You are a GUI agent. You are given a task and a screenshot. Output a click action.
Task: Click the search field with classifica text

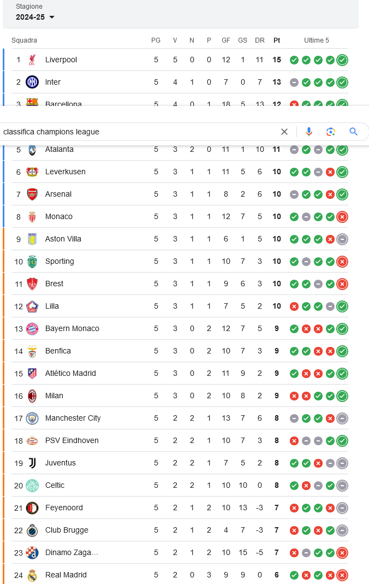(x=136, y=132)
